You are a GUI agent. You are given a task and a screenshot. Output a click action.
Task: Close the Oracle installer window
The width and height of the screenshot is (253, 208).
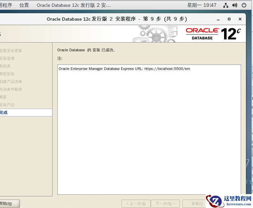pos(240,19)
